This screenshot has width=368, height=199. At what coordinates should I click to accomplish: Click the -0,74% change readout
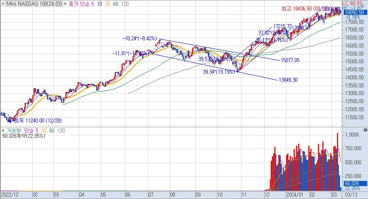tap(353, 17)
